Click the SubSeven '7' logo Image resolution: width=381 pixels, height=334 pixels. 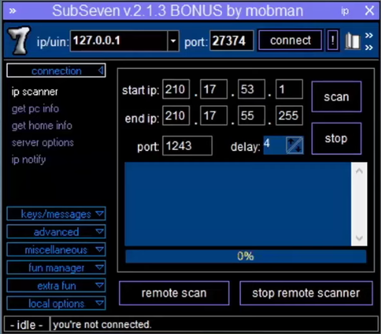[19, 40]
